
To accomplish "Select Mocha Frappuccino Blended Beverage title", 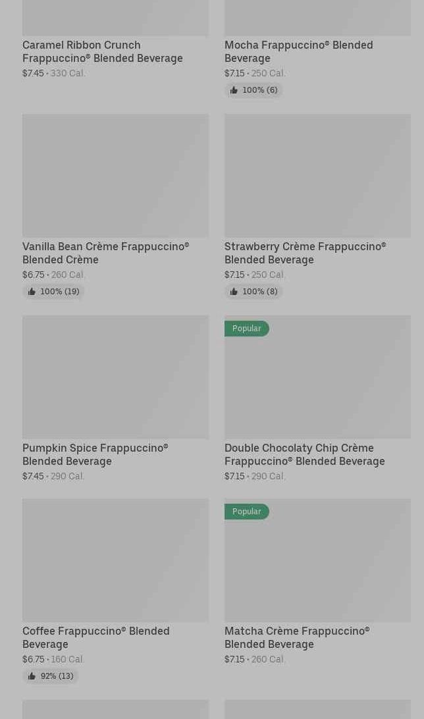I will (298, 51).
